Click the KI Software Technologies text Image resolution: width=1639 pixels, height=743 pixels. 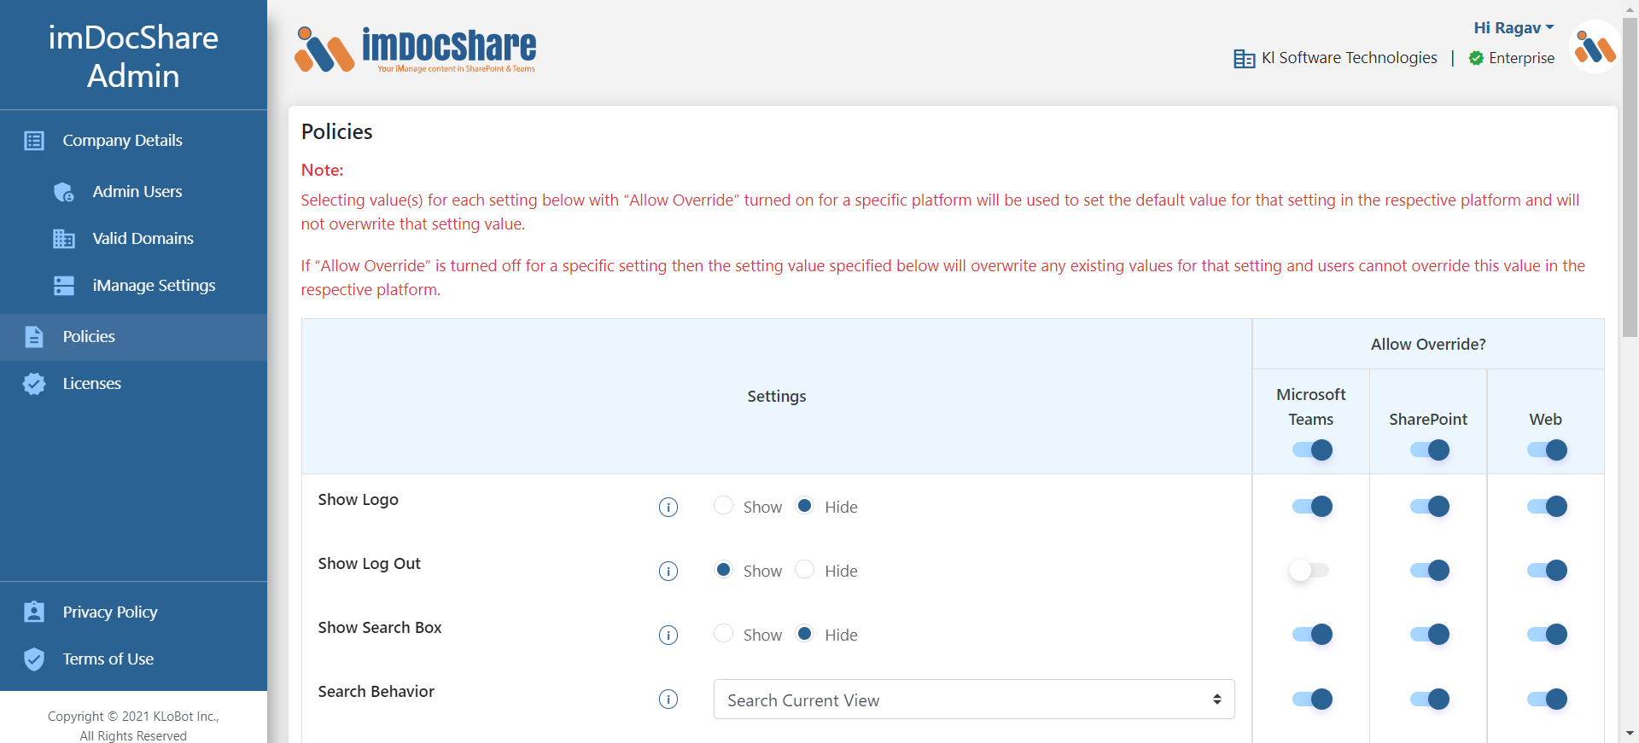pyautogui.click(x=1349, y=58)
